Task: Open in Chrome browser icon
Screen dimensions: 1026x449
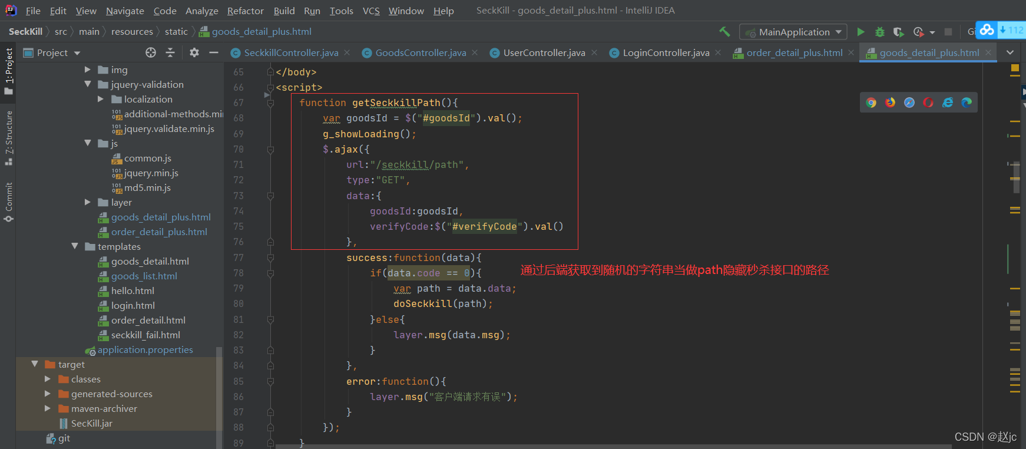Action: pos(871,103)
